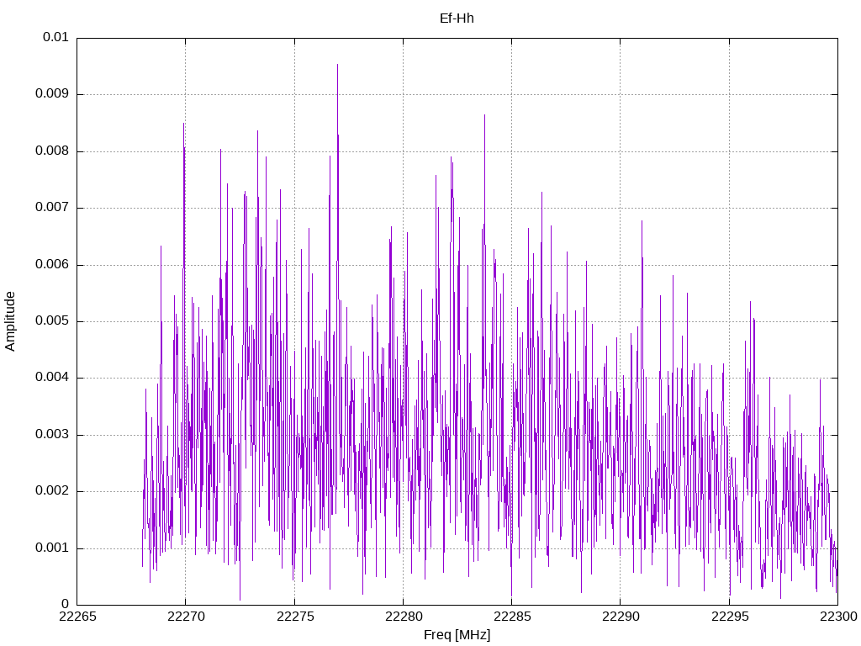Click the 22295 x-axis tick label
Screen dimensions: 861x646
pos(730,617)
